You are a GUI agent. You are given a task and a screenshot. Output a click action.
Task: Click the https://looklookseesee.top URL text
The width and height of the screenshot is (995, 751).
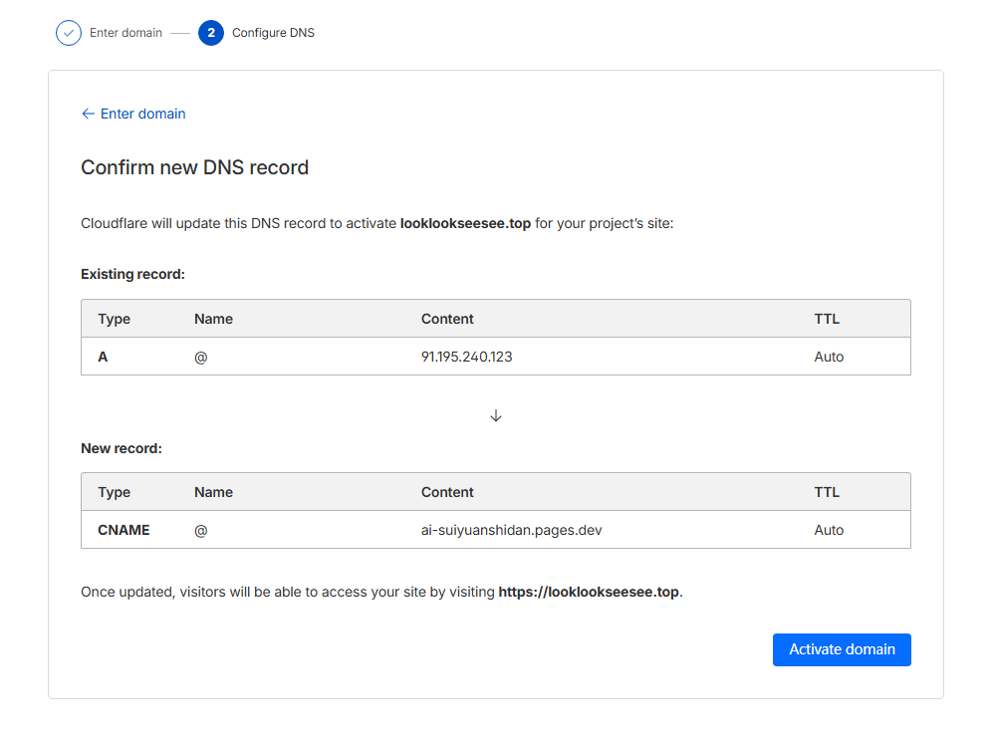(x=589, y=592)
